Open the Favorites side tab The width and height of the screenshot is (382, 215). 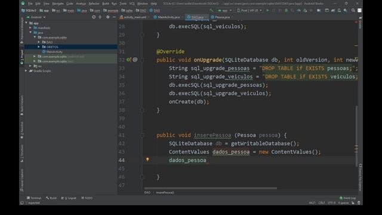click(21, 130)
